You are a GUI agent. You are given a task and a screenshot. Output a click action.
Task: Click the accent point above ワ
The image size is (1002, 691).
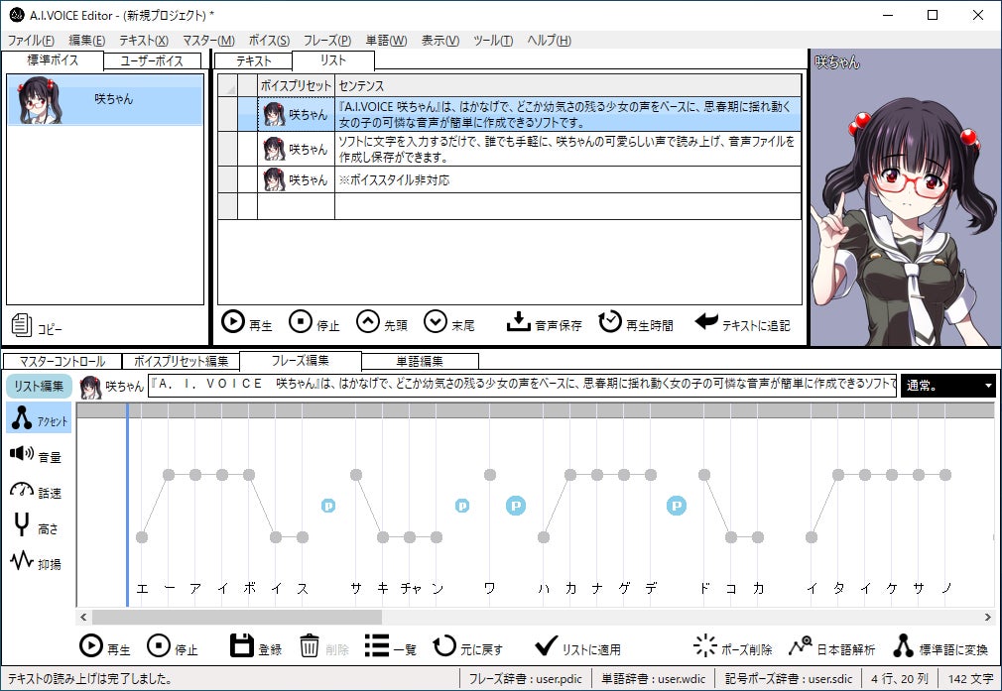coord(490,475)
